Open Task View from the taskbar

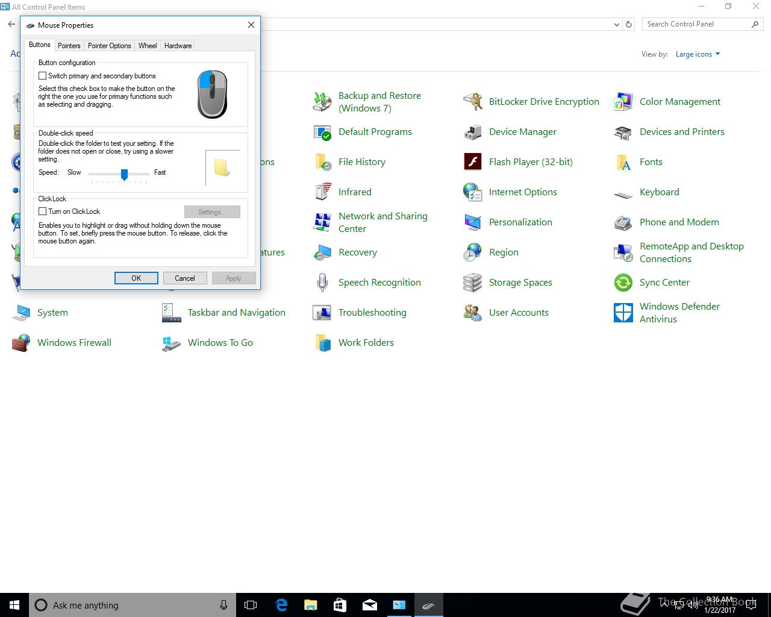251,605
